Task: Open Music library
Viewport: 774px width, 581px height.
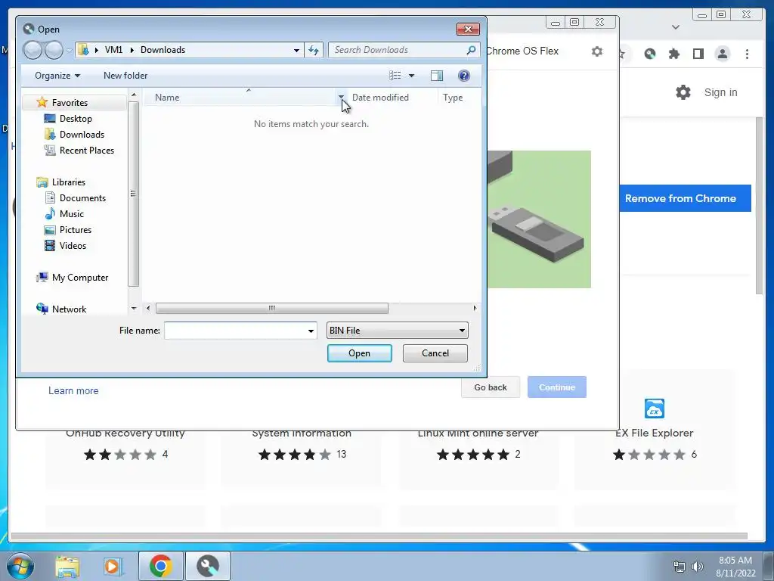Action: point(72,214)
